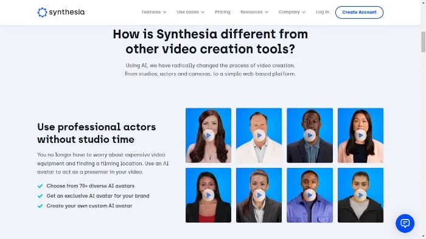Expand the Resources dropdown menu
This screenshot has height=239, width=426.
pyautogui.click(x=254, y=12)
